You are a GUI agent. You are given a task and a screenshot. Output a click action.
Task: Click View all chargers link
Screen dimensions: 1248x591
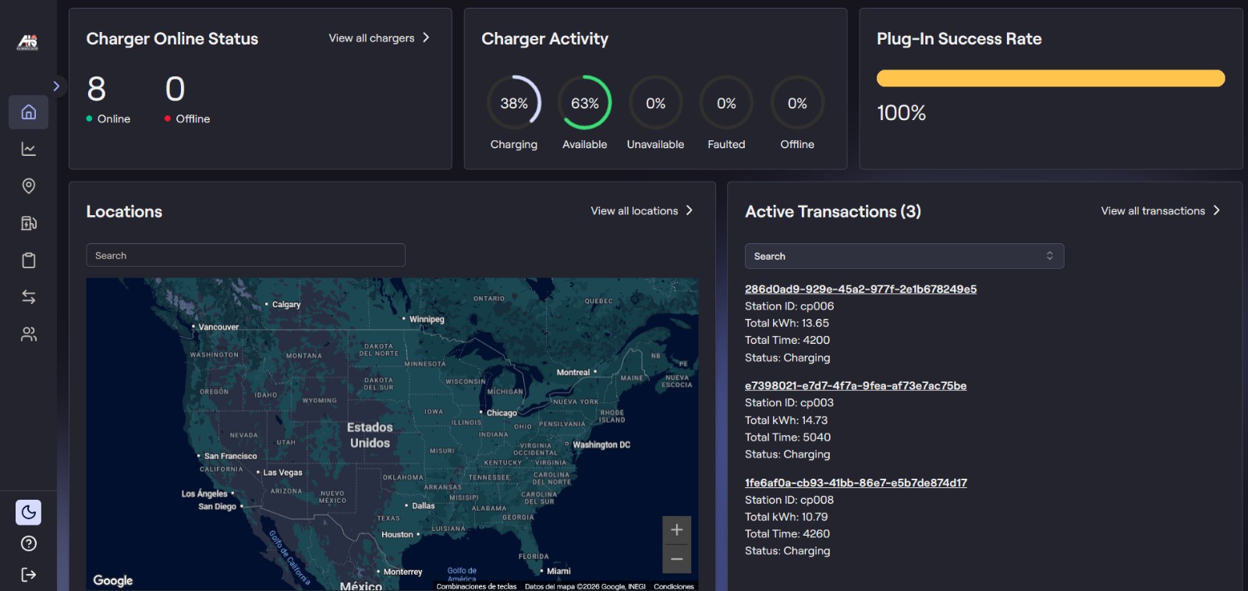tap(379, 37)
